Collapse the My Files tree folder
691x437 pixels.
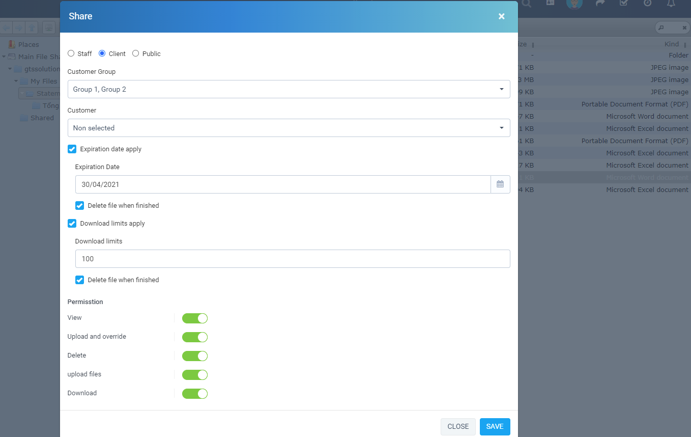pos(16,81)
